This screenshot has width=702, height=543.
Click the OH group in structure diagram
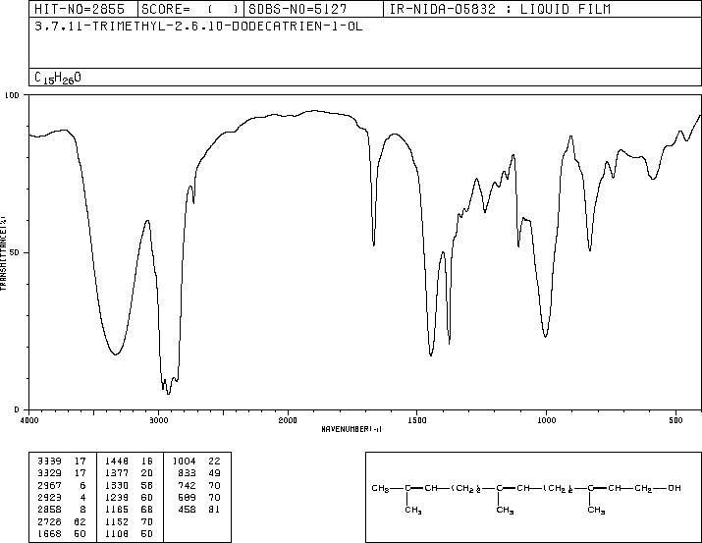click(675, 488)
